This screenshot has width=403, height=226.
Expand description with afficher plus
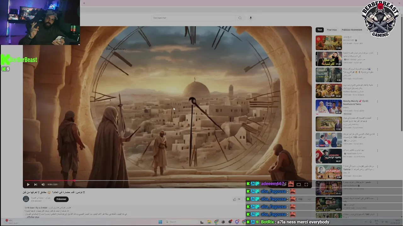tap(33, 217)
